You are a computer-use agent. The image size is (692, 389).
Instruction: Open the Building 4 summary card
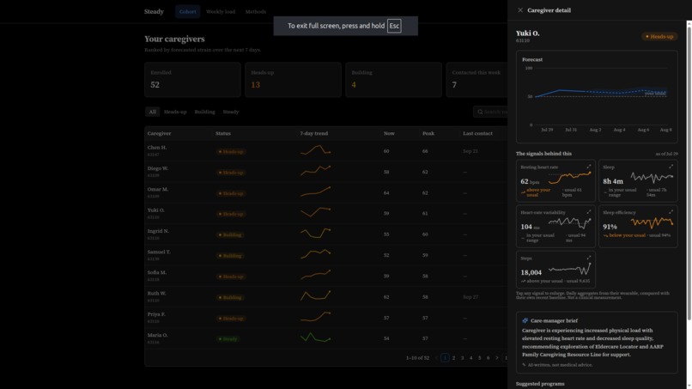pyautogui.click(x=394, y=80)
